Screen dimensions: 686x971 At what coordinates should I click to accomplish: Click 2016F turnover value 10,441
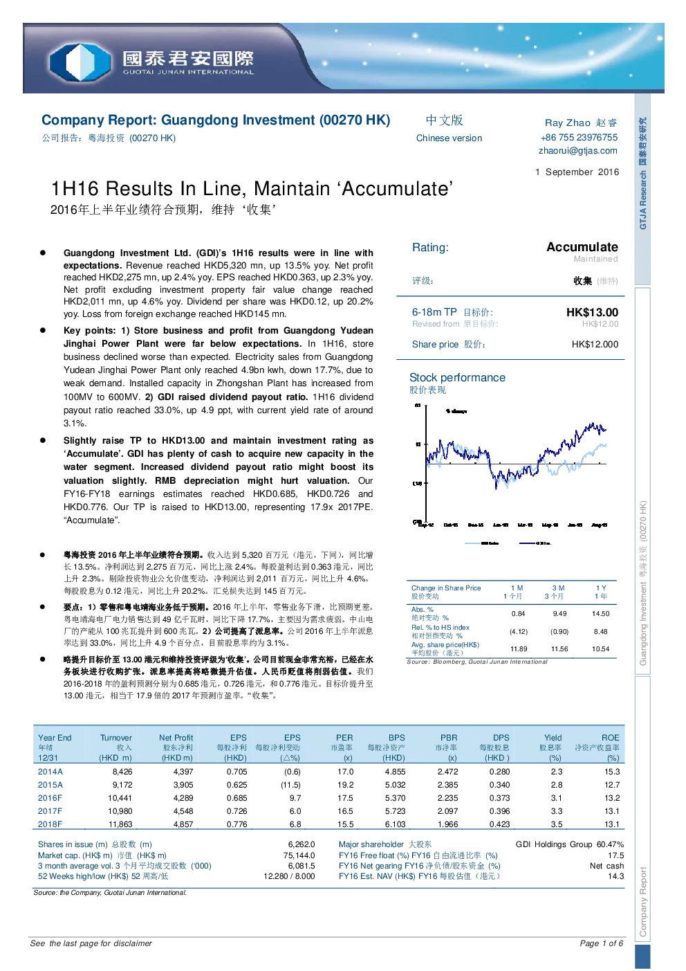[120, 798]
